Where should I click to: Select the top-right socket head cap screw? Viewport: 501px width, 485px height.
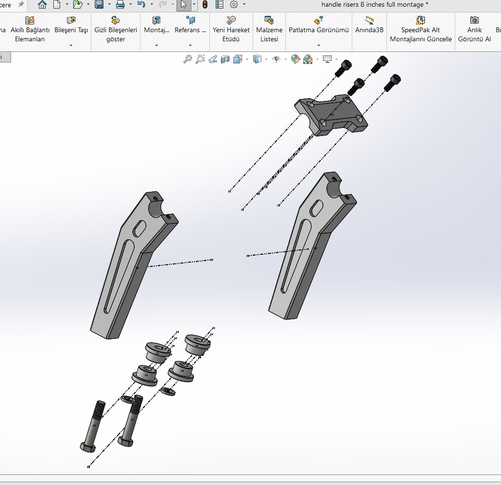380,64
